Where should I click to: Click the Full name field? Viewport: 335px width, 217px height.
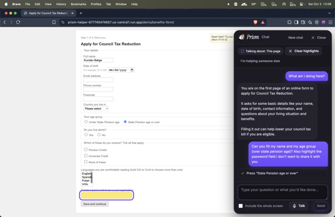click(x=98, y=60)
